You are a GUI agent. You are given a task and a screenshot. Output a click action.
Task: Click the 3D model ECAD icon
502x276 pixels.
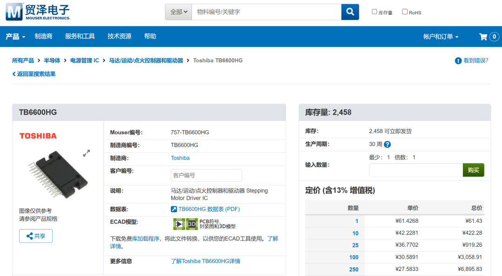click(192, 224)
